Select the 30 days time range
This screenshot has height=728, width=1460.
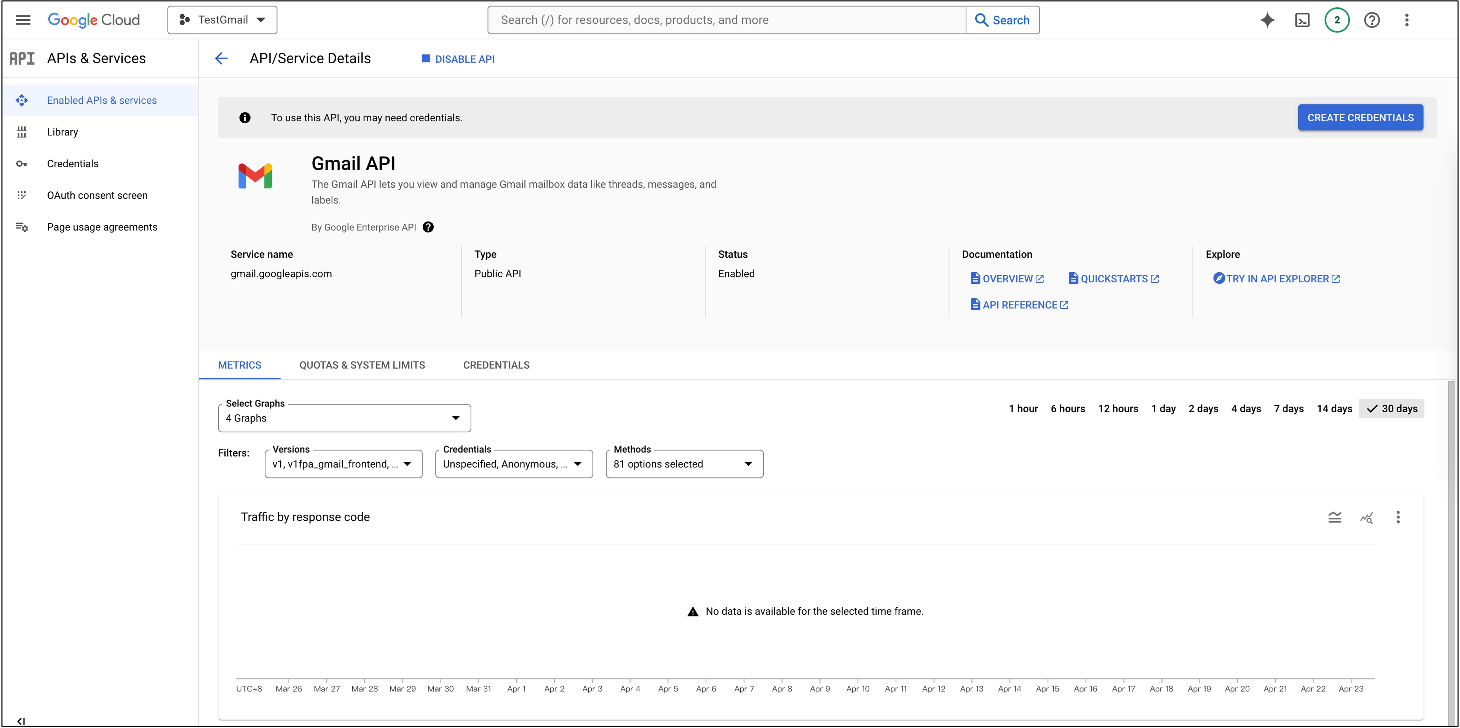tap(1391, 408)
